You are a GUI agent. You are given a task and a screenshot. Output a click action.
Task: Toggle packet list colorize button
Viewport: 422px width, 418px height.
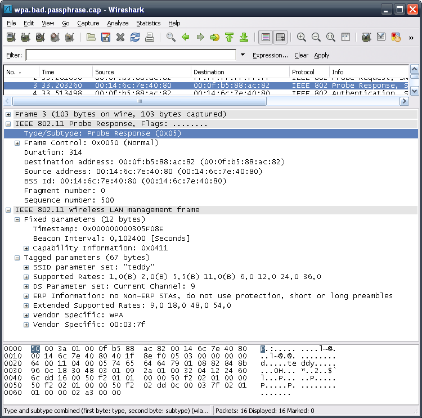coord(266,38)
